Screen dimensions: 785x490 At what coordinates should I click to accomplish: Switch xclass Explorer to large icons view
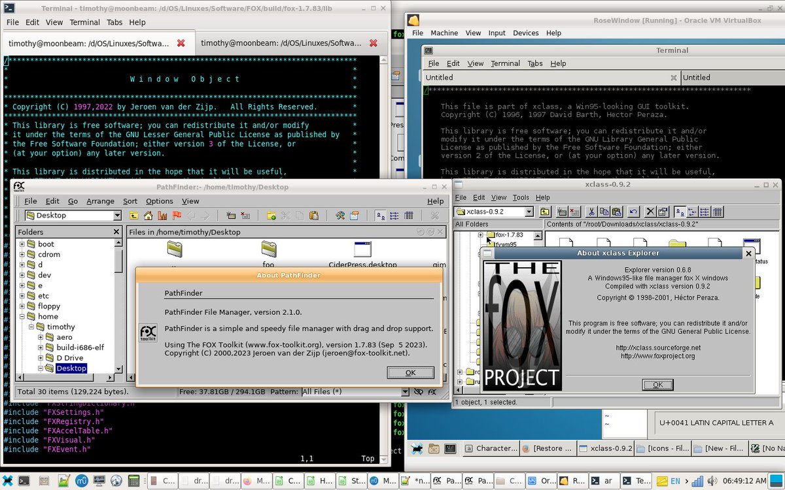point(680,212)
